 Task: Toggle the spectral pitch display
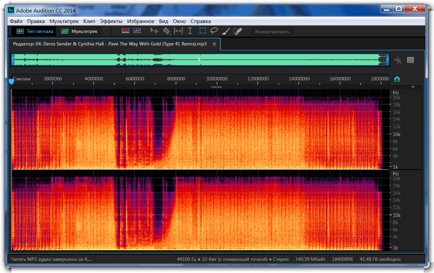click(x=137, y=31)
